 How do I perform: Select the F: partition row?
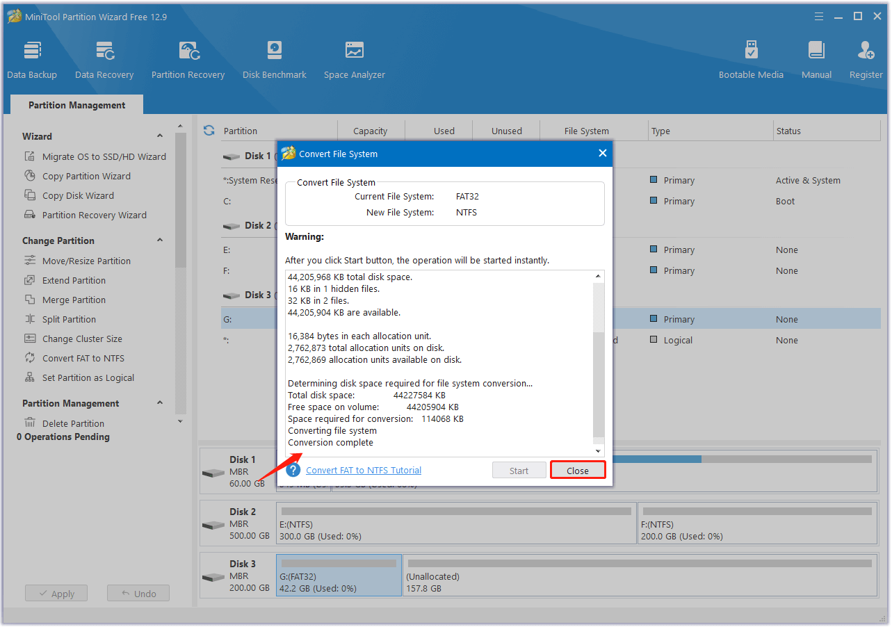(551, 270)
